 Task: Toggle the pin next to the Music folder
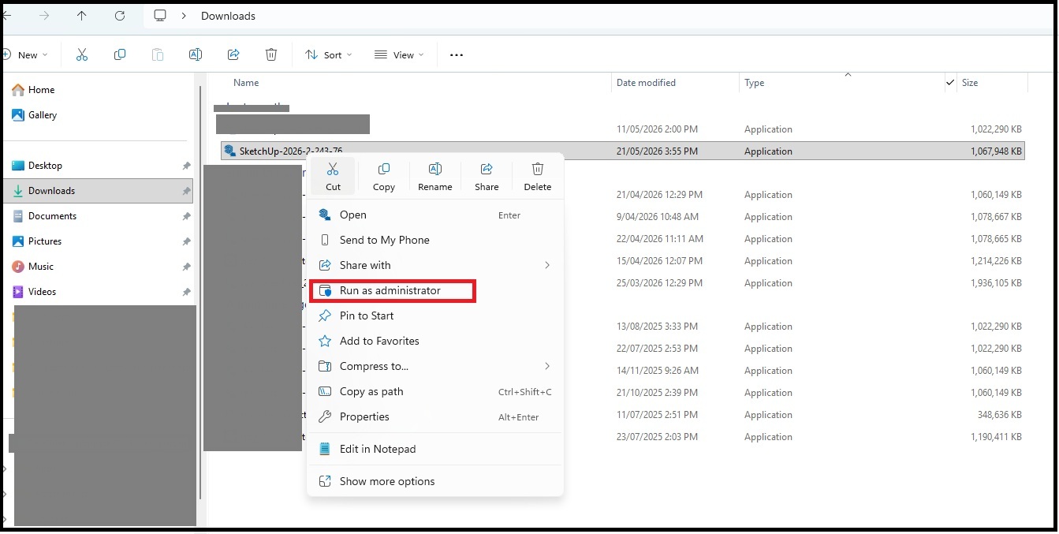186,267
